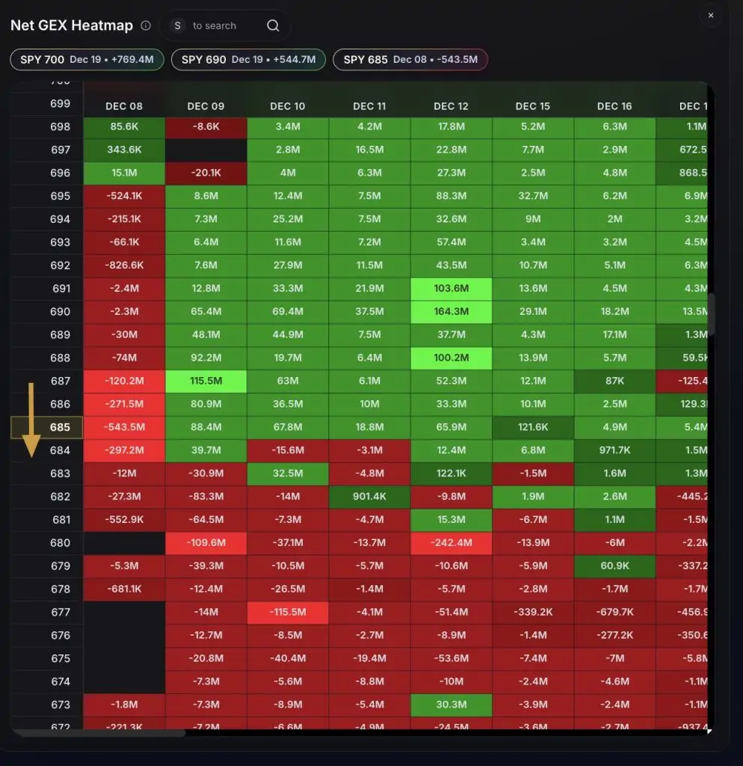Select the highlighted 685 strike row label
Image resolution: width=743 pixels, height=766 pixels.
47,427
